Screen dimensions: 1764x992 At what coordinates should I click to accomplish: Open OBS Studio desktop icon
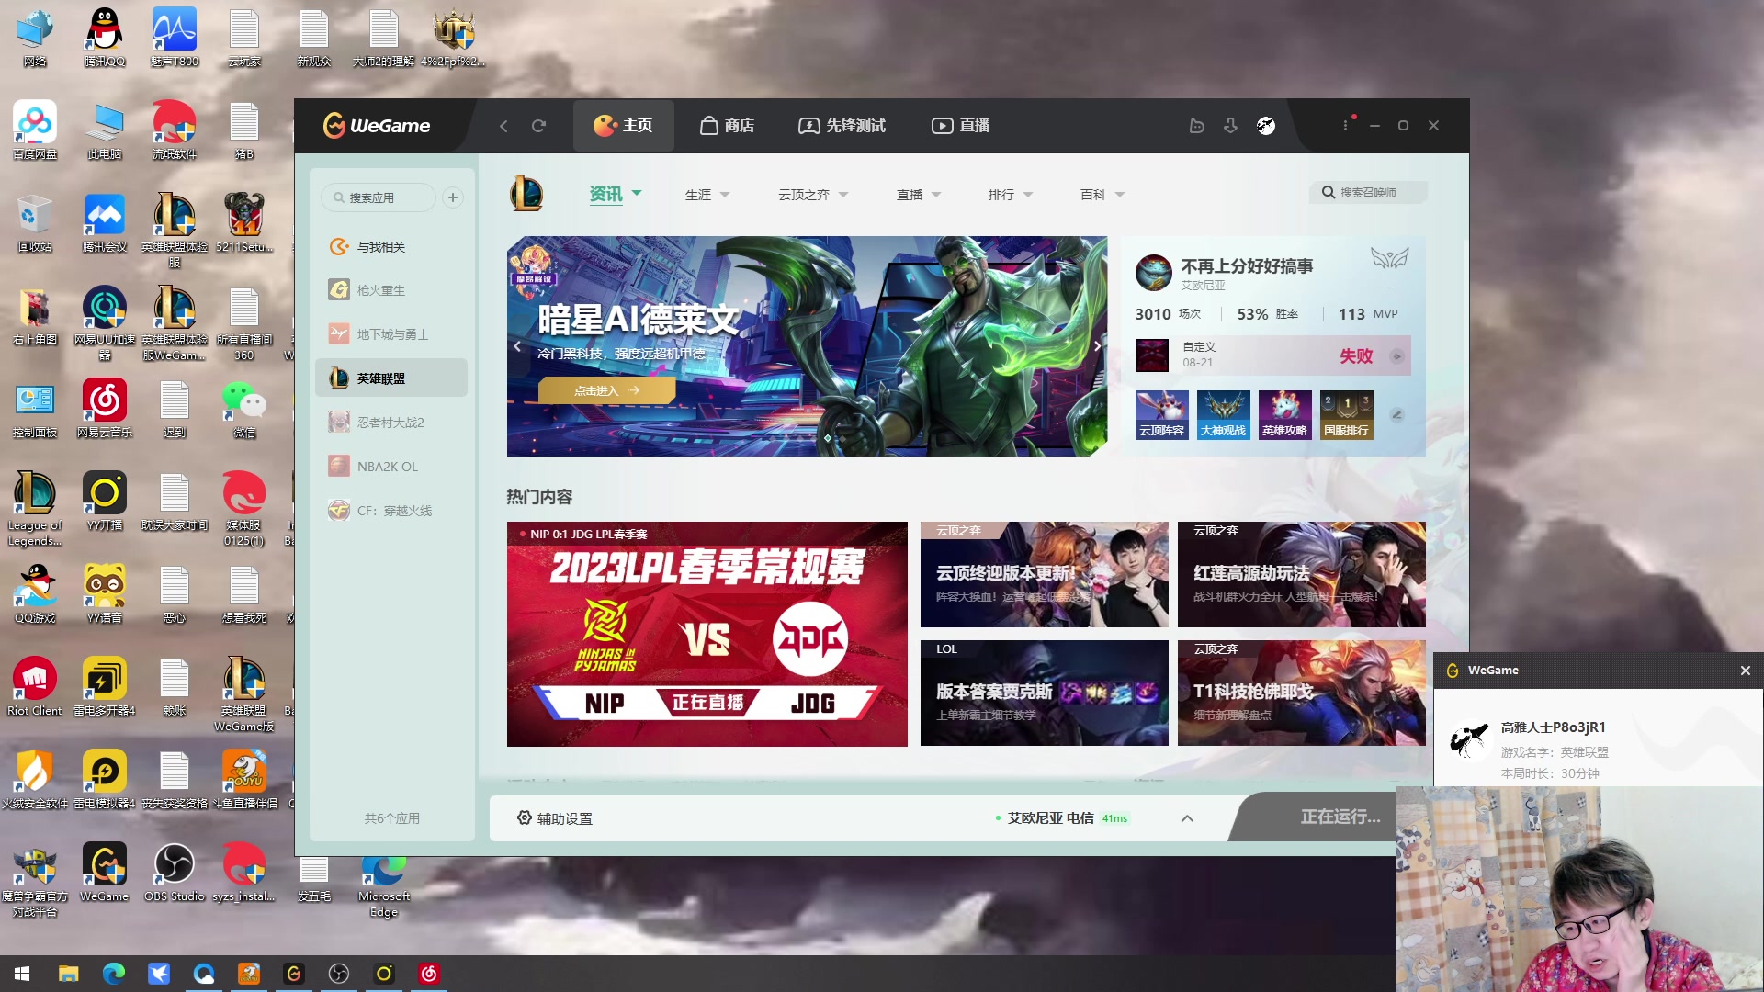pyautogui.click(x=175, y=873)
